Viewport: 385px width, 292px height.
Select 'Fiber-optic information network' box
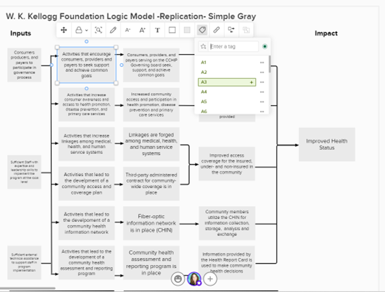[151, 223]
